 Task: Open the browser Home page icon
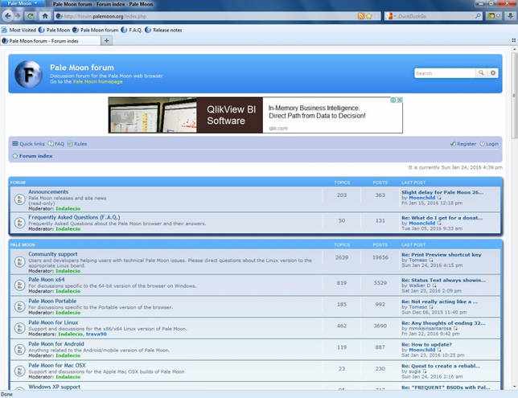[x=45, y=16]
